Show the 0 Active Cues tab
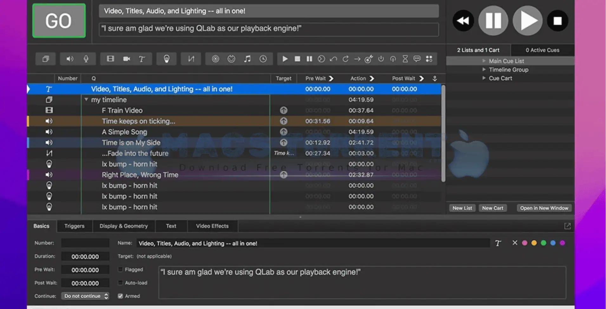The height and width of the screenshot is (309, 606). pos(543,50)
